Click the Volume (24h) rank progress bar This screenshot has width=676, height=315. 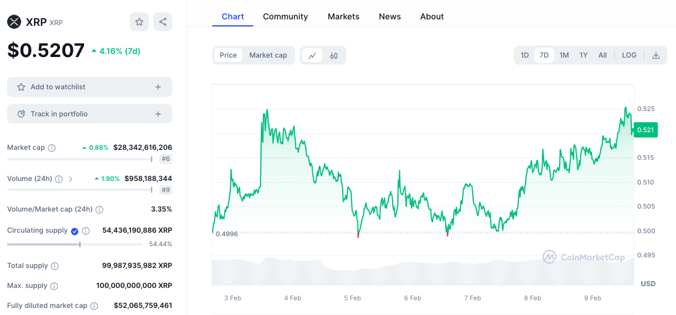[x=80, y=190]
